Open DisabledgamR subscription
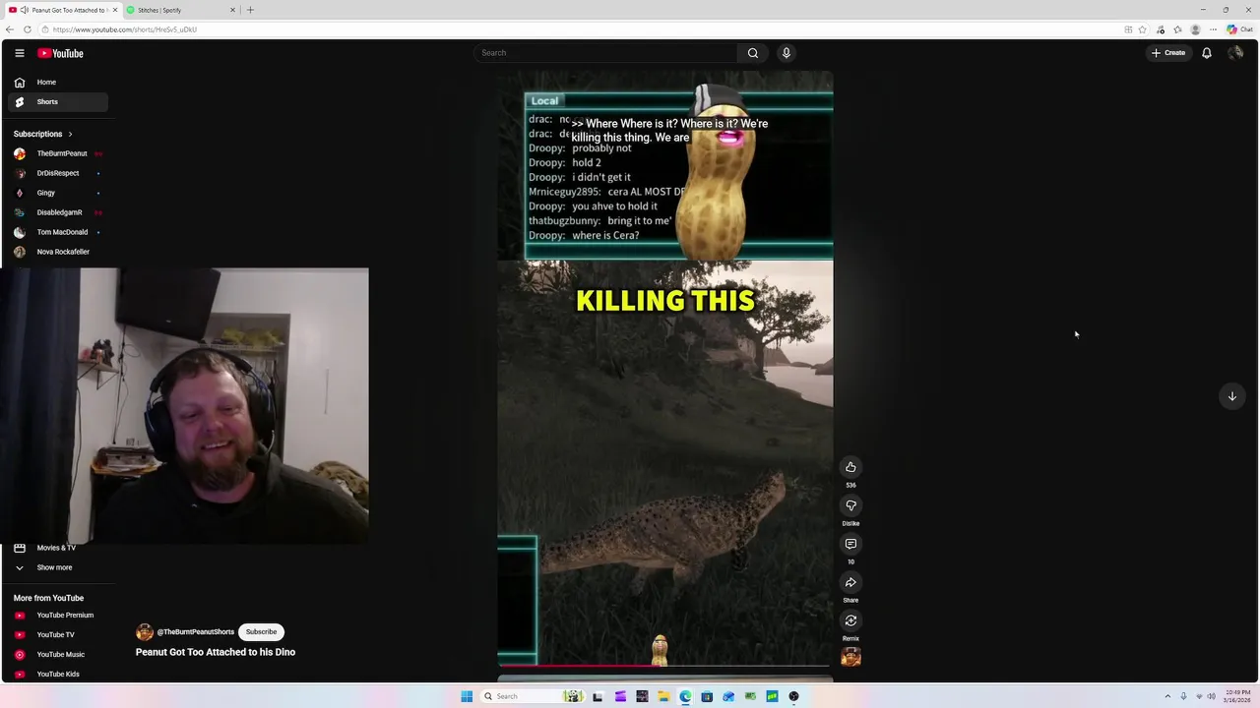Screen dimensions: 1260x708 coord(58,212)
